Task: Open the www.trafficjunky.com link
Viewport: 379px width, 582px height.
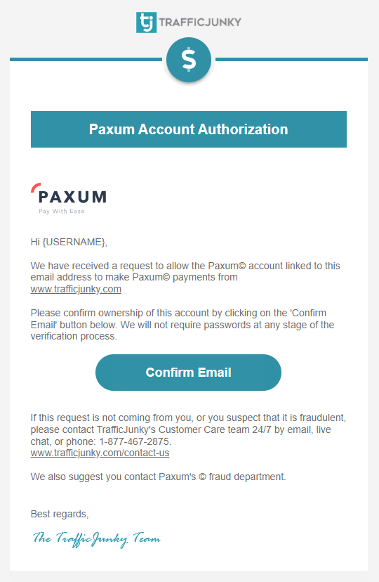Action: (76, 289)
